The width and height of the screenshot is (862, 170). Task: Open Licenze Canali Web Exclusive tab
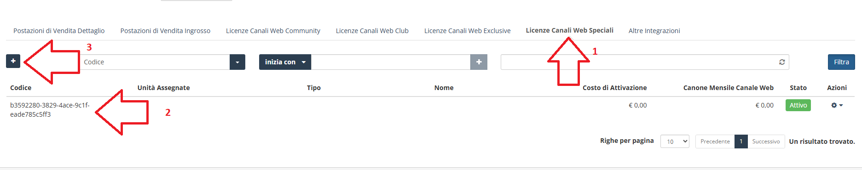pos(467,31)
